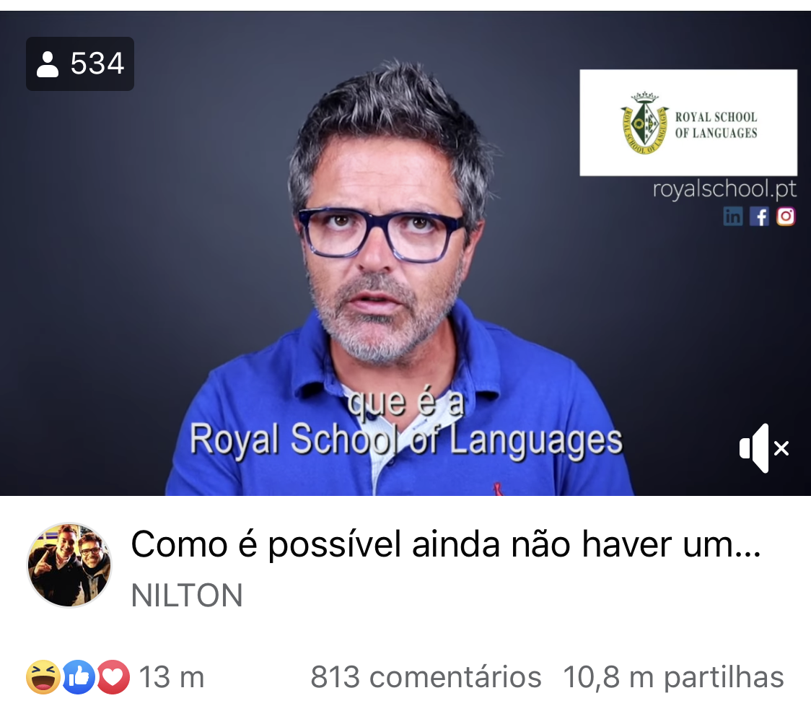811x719 pixels.
Task: Click the red heart Love reaction
Action: 113,677
